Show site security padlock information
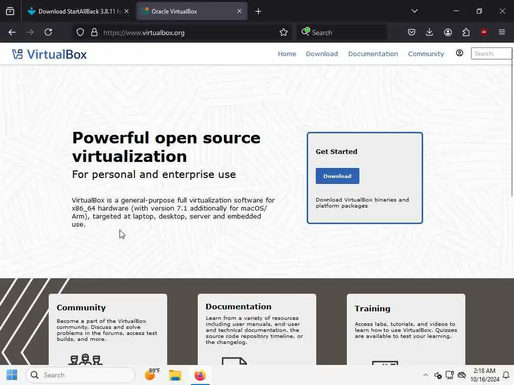Screen dimensions: 514x385 pyautogui.click(x=94, y=33)
